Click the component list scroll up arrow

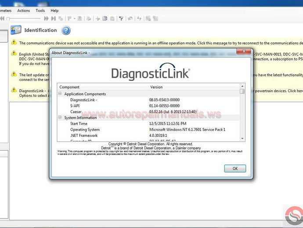(242, 86)
